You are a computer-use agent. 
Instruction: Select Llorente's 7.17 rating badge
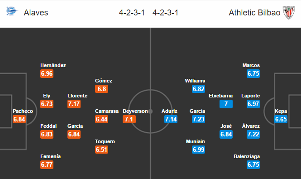pyautogui.click(x=74, y=104)
